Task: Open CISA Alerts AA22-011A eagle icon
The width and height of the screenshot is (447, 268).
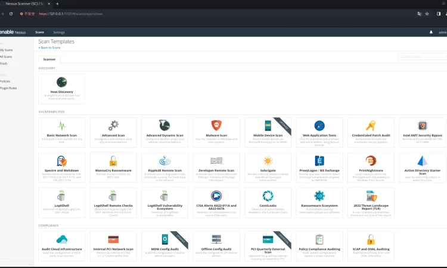Action: [216, 196]
